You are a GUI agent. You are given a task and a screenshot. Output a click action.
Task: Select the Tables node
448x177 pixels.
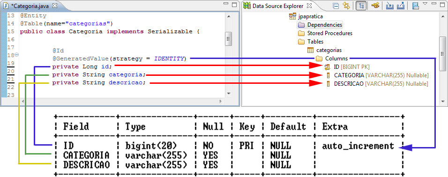(315, 41)
